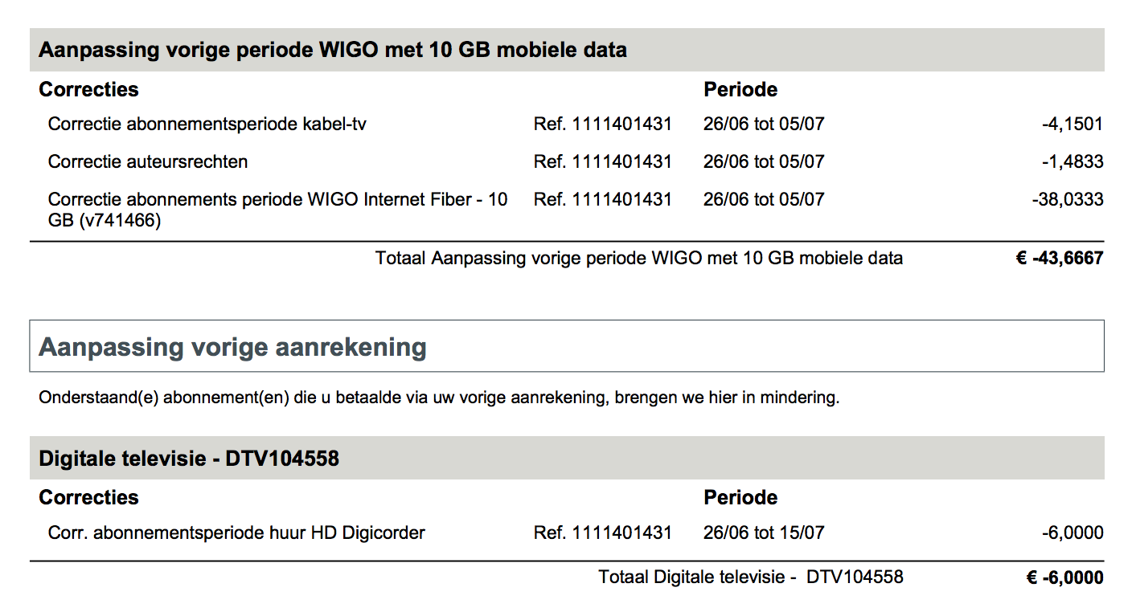Click the Ref. number in the kabel-tv row

[602, 124]
